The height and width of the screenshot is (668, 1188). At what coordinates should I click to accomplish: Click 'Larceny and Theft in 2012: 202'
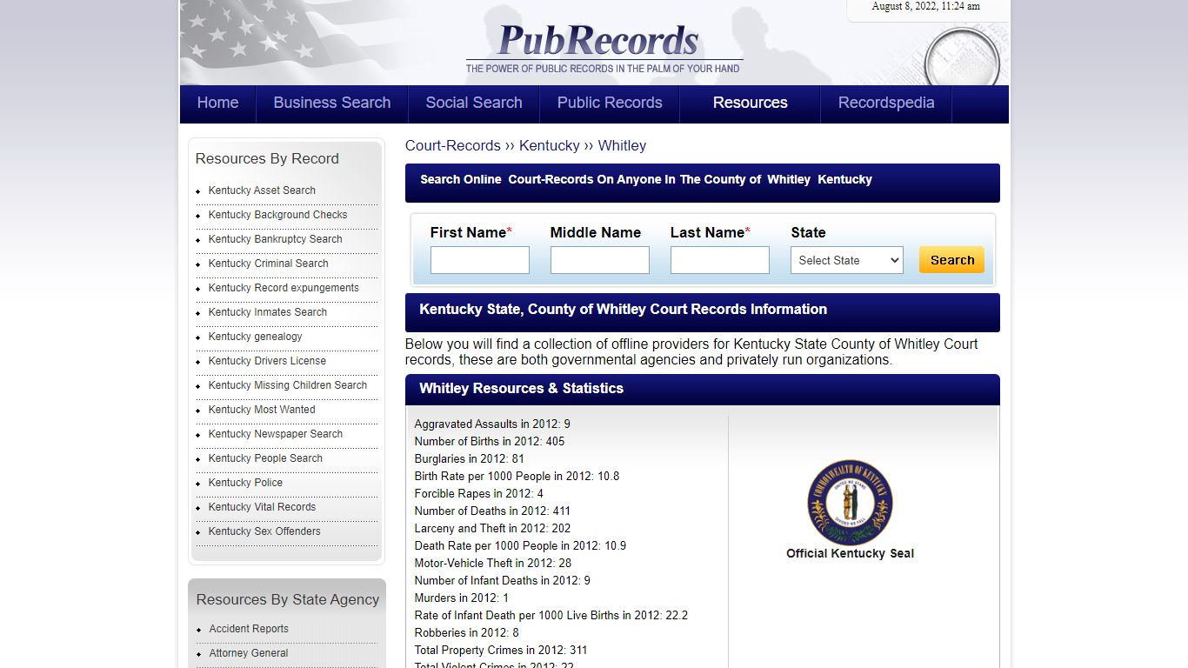click(492, 529)
